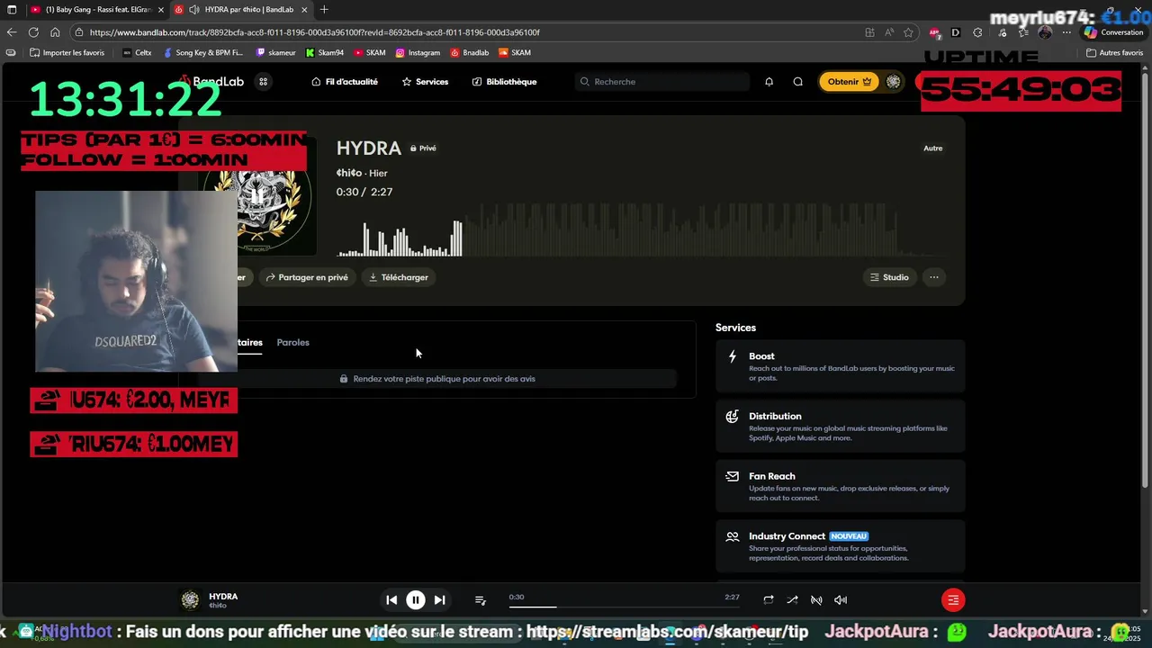Open a new browser tab
The height and width of the screenshot is (648, 1152).
pyautogui.click(x=324, y=9)
